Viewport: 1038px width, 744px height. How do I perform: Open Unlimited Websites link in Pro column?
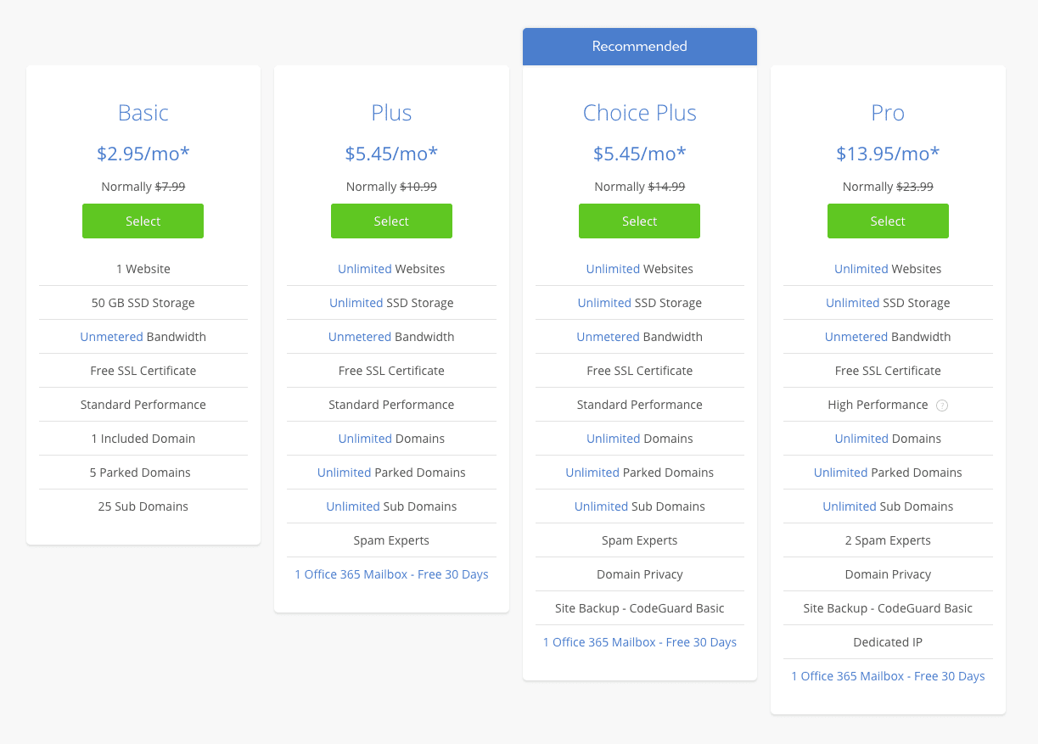click(x=861, y=268)
